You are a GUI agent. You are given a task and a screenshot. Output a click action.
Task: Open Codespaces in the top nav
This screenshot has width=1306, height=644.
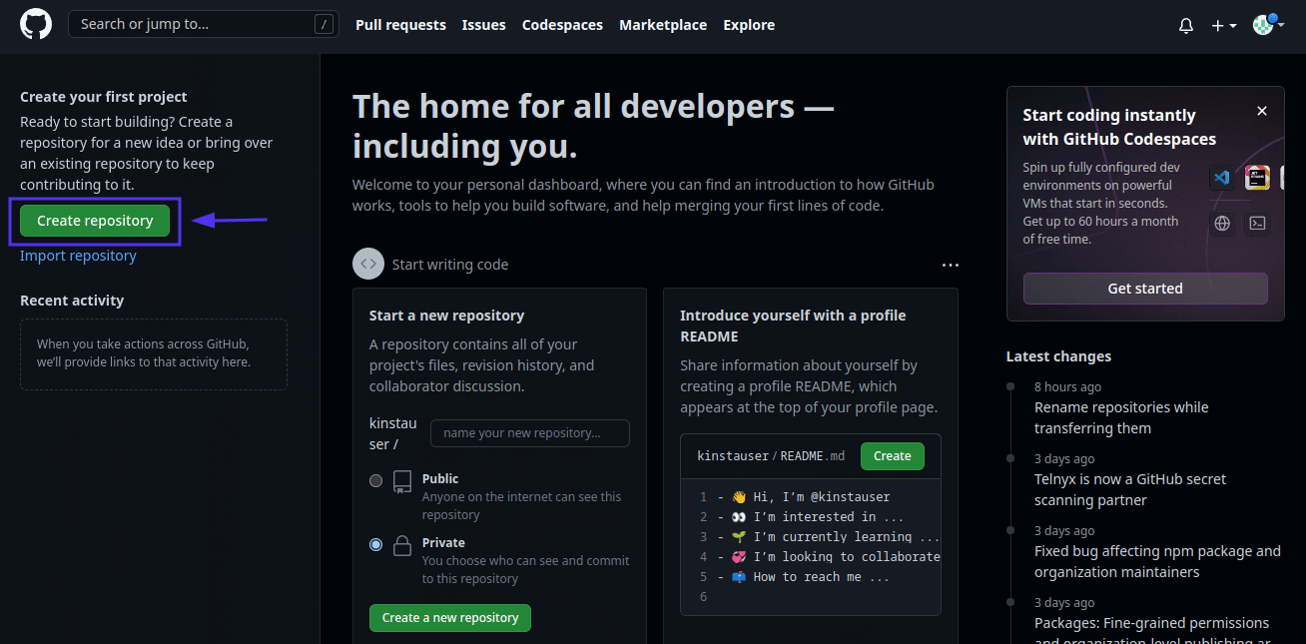[562, 25]
